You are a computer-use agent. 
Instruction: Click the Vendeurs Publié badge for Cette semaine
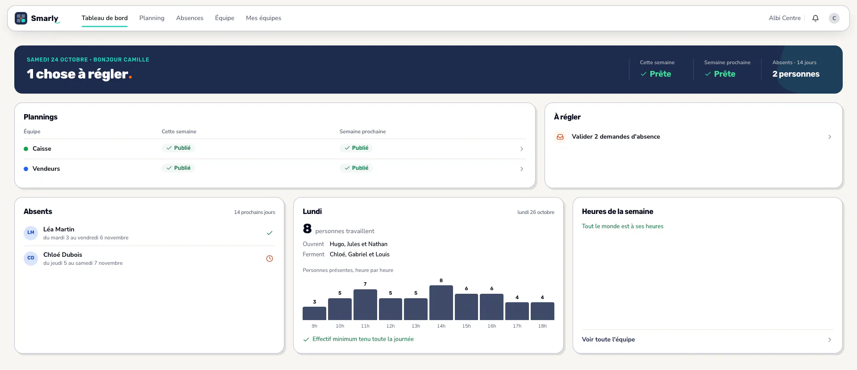tap(179, 168)
